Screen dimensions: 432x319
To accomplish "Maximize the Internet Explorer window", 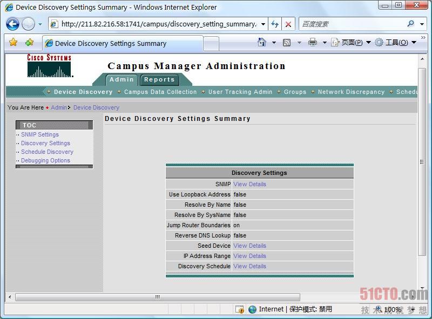I will [x=399, y=5].
